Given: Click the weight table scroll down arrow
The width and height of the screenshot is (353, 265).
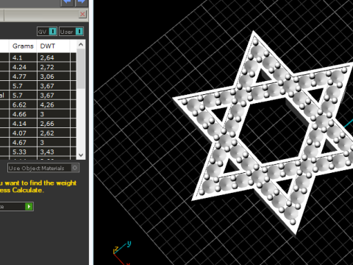Looking at the screenshot, I should (x=81, y=155).
